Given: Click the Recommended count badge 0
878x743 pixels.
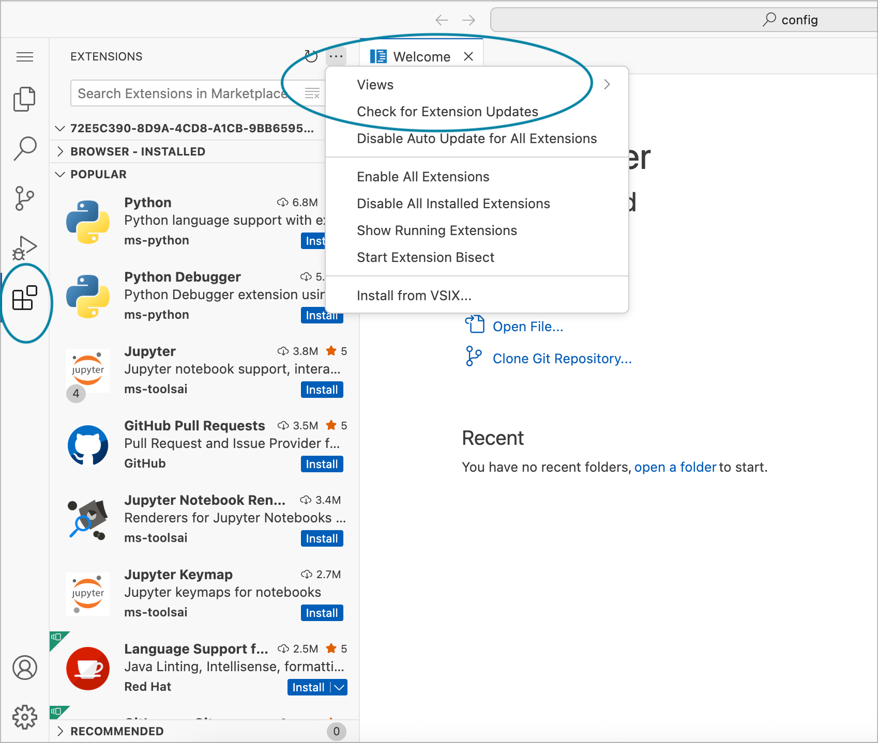Looking at the screenshot, I should [337, 731].
